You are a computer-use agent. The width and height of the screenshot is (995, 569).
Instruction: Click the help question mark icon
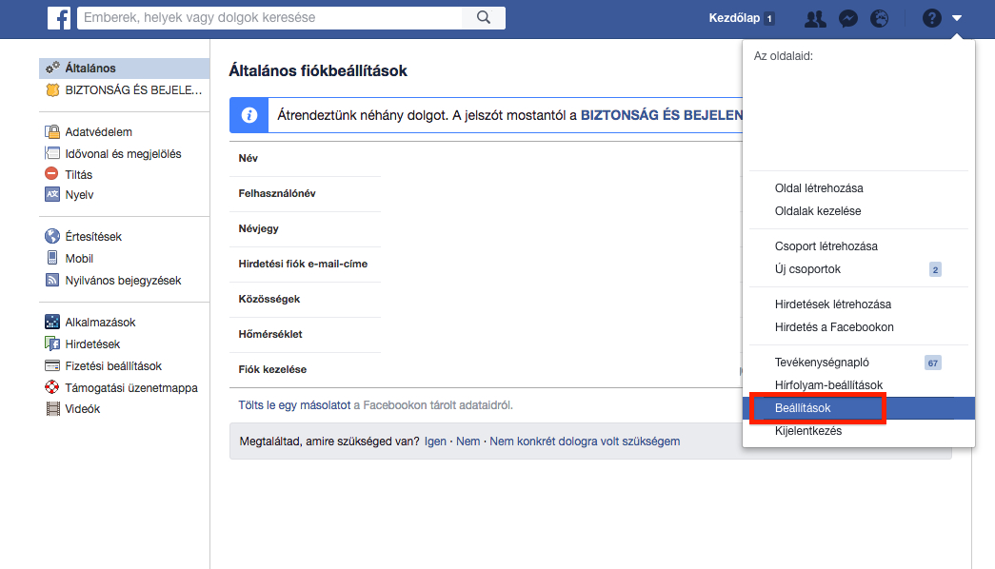click(x=932, y=18)
